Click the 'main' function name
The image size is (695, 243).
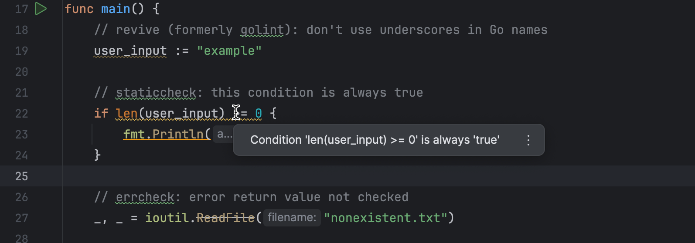point(116,9)
